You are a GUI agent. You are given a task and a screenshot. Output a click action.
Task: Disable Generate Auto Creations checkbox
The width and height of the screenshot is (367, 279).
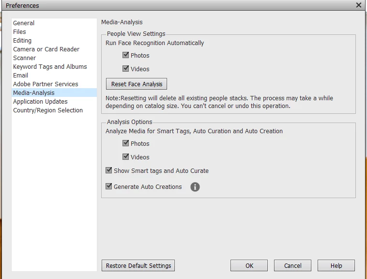[x=109, y=186]
